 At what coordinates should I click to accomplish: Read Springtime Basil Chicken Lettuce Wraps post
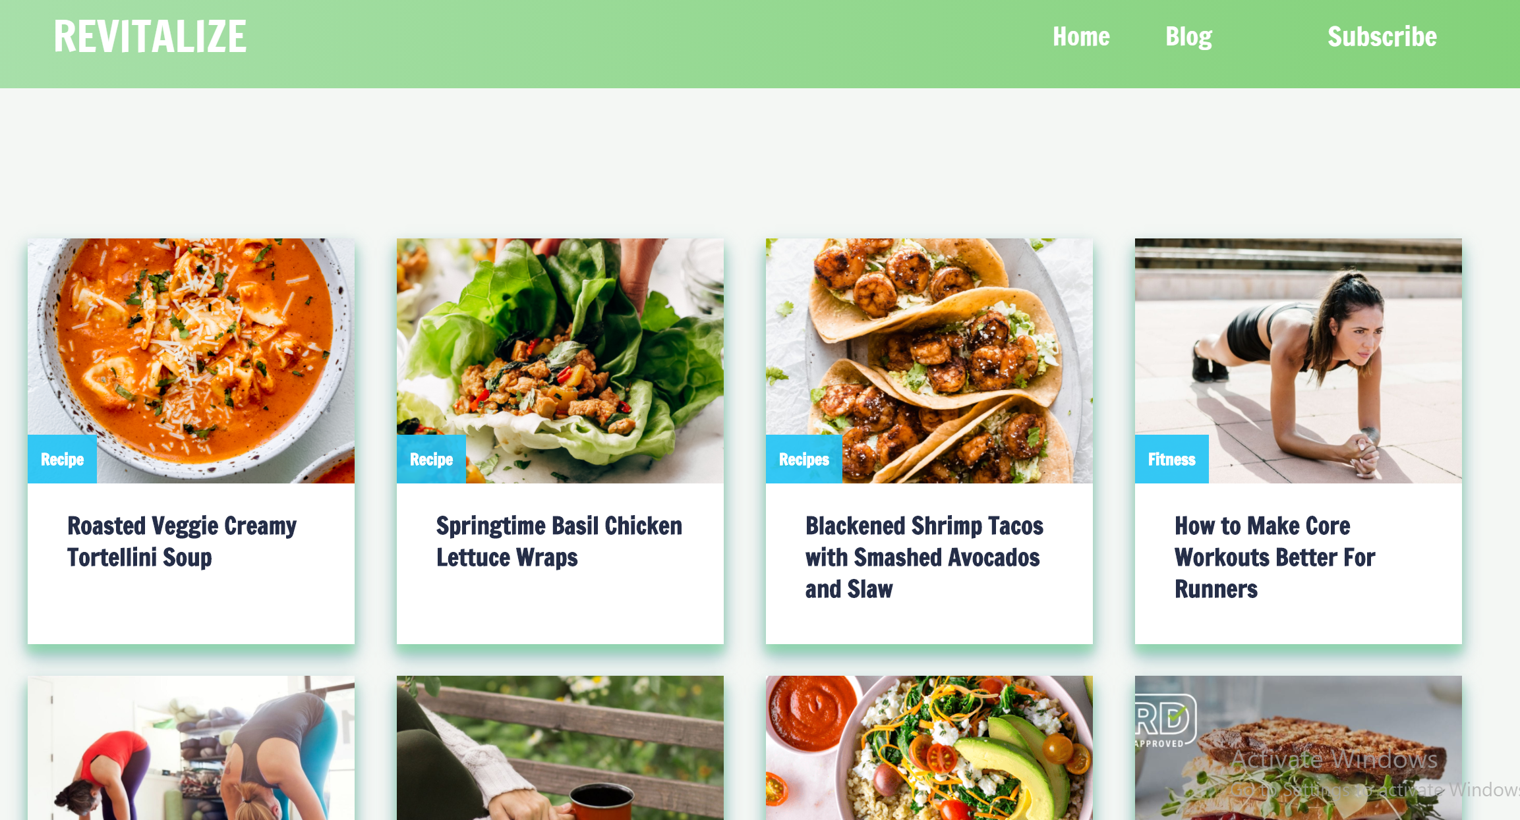(x=559, y=541)
